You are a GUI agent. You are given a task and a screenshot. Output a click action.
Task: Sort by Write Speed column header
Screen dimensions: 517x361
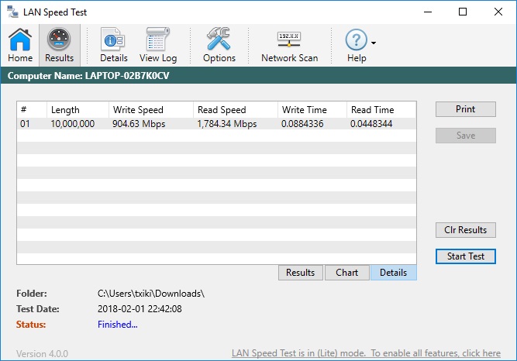[x=151, y=110]
